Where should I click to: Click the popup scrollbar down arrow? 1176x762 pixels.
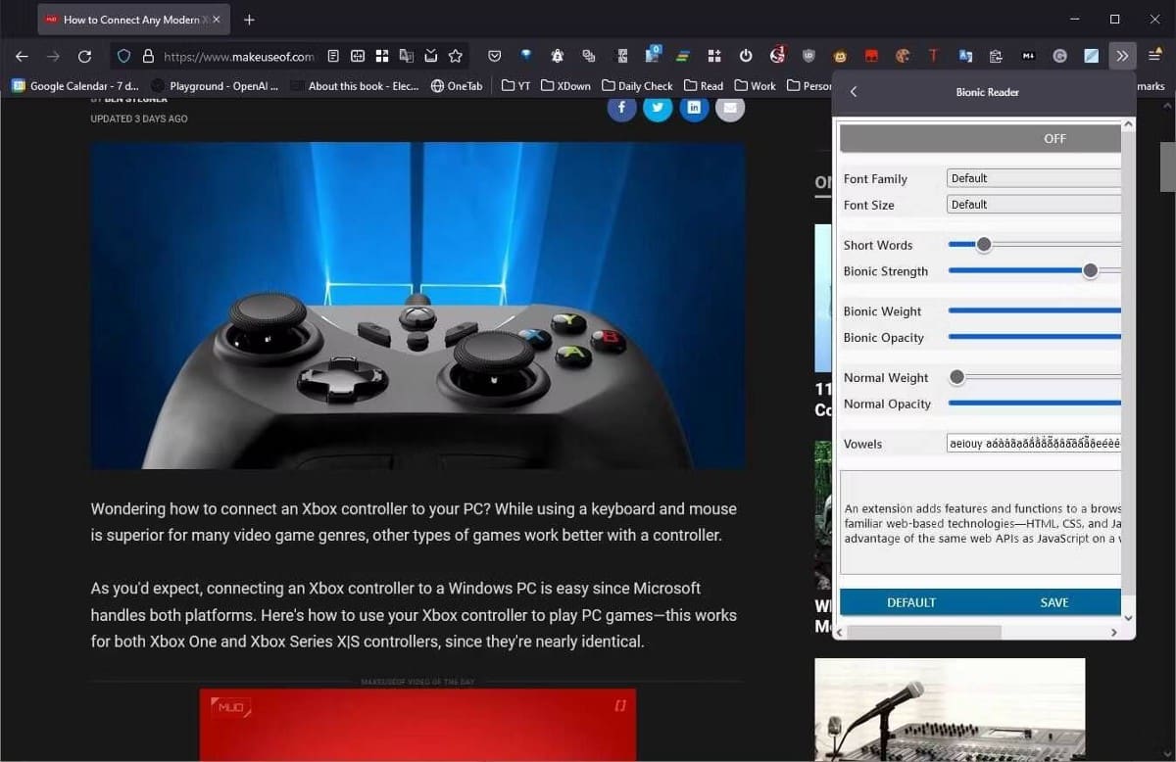tap(1128, 618)
